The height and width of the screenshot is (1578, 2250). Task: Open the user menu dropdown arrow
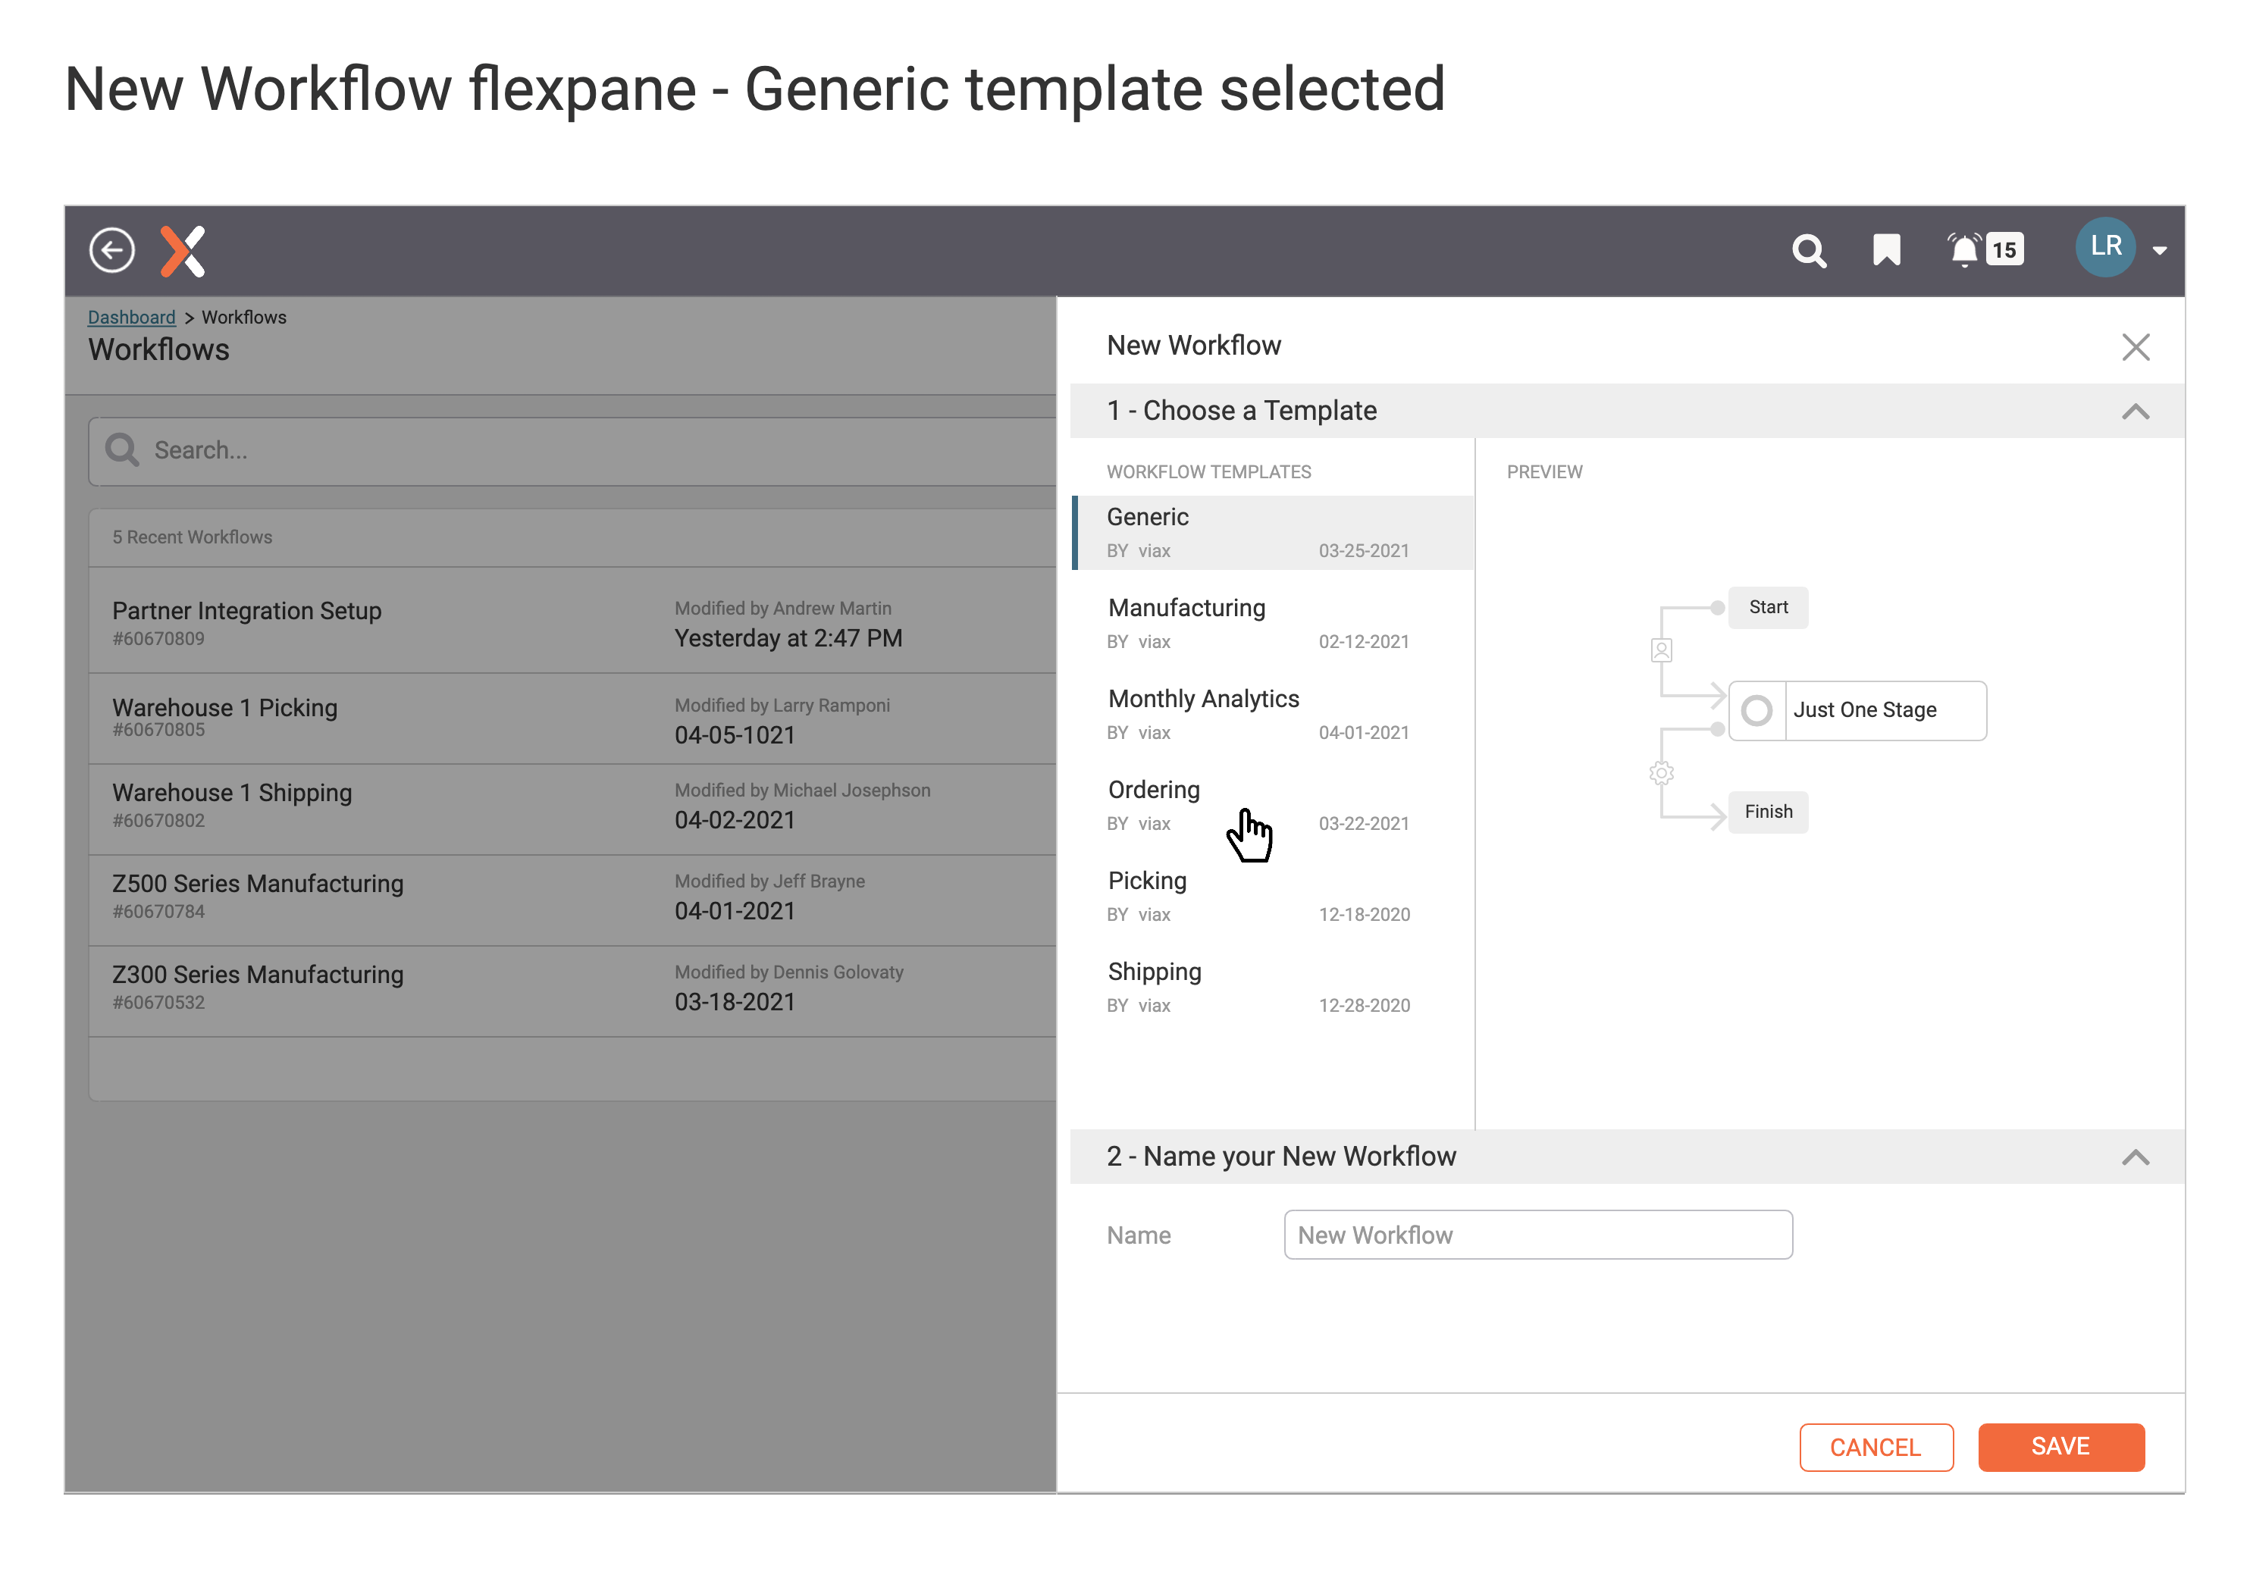pyautogui.click(x=2160, y=251)
